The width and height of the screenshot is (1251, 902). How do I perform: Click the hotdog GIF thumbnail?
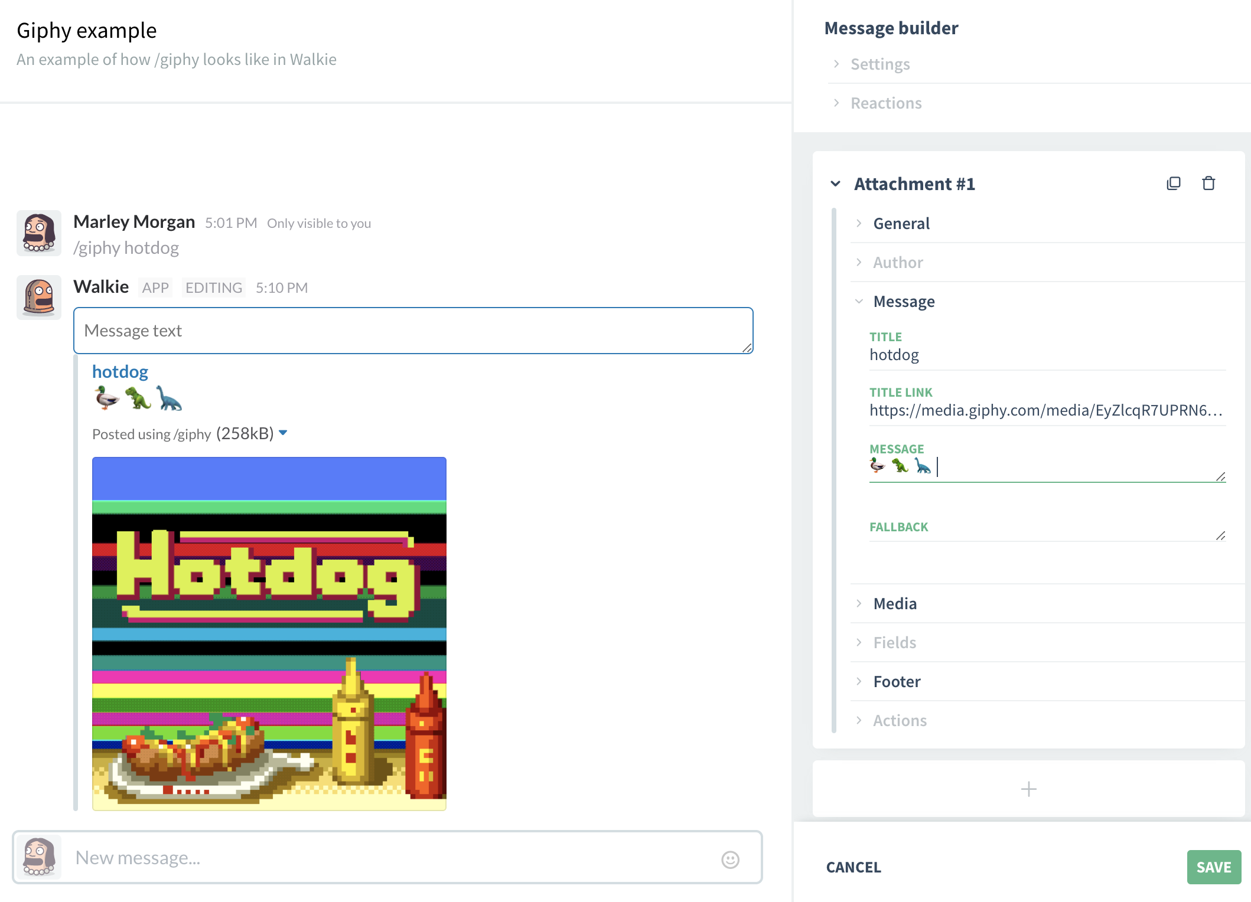[269, 633]
